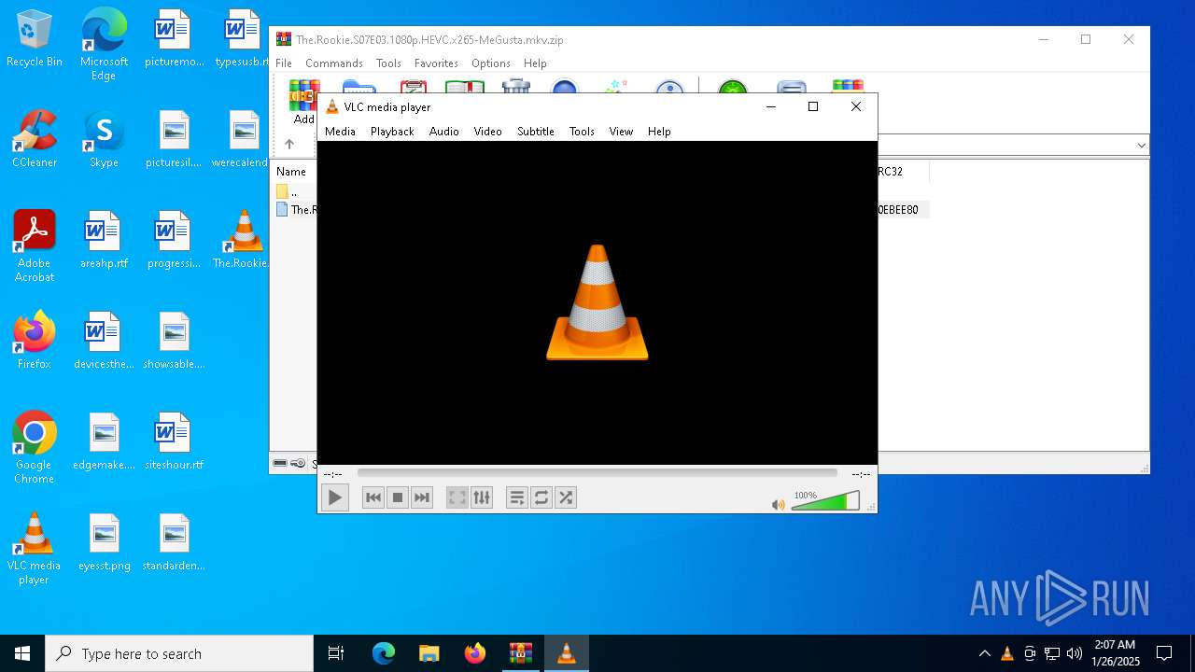Select Google Chrome desktop shortcut
This screenshot has height=672, width=1195.
coord(35,448)
